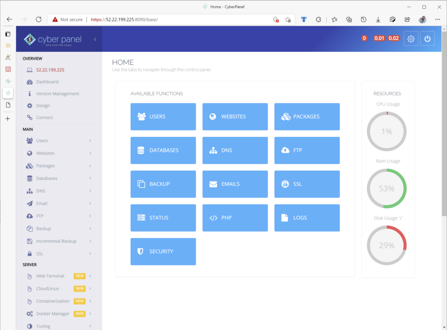
Task: Click the STATUS server icon tile
Action: (141, 218)
